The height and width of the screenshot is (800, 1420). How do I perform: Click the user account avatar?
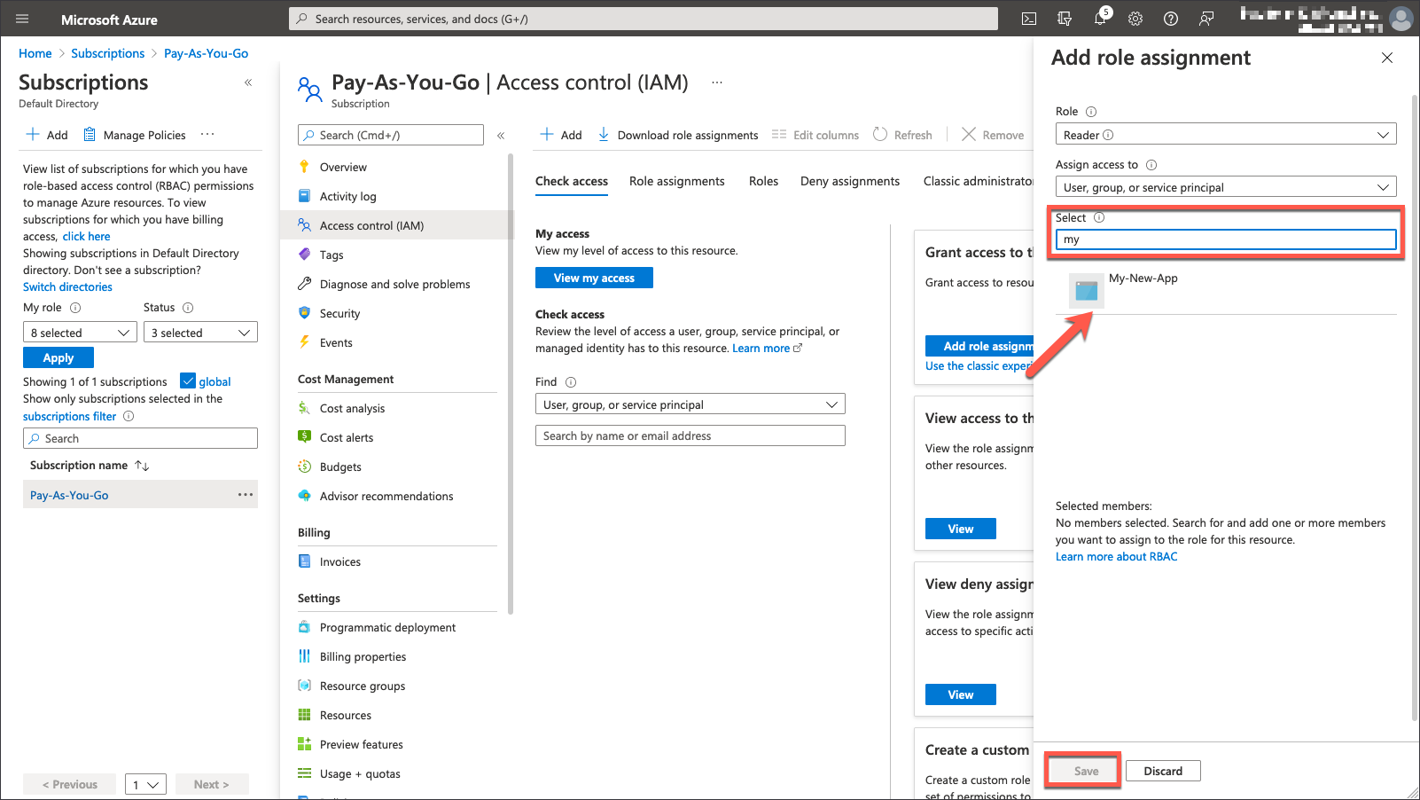click(1401, 19)
